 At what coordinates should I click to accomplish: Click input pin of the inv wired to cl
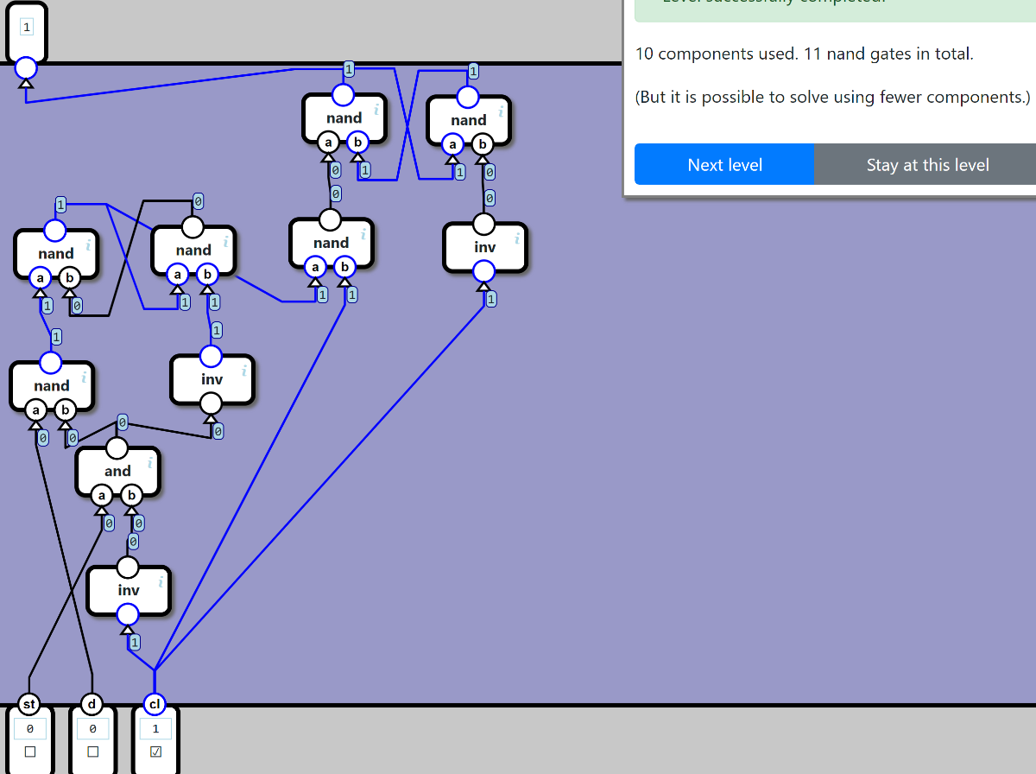(127, 614)
